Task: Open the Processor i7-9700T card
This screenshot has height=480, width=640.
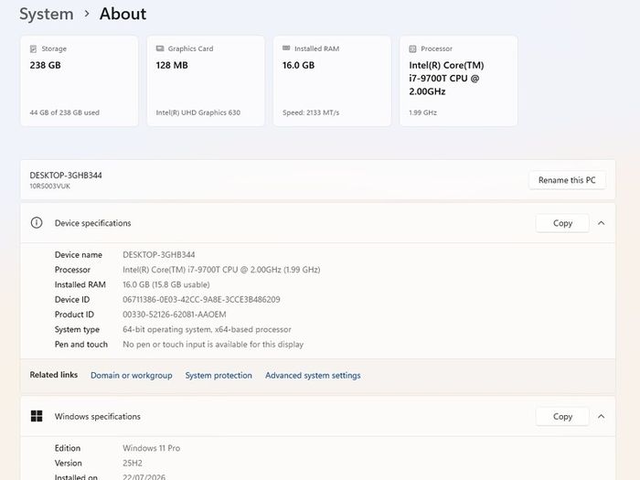Action: tap(458, 80)
